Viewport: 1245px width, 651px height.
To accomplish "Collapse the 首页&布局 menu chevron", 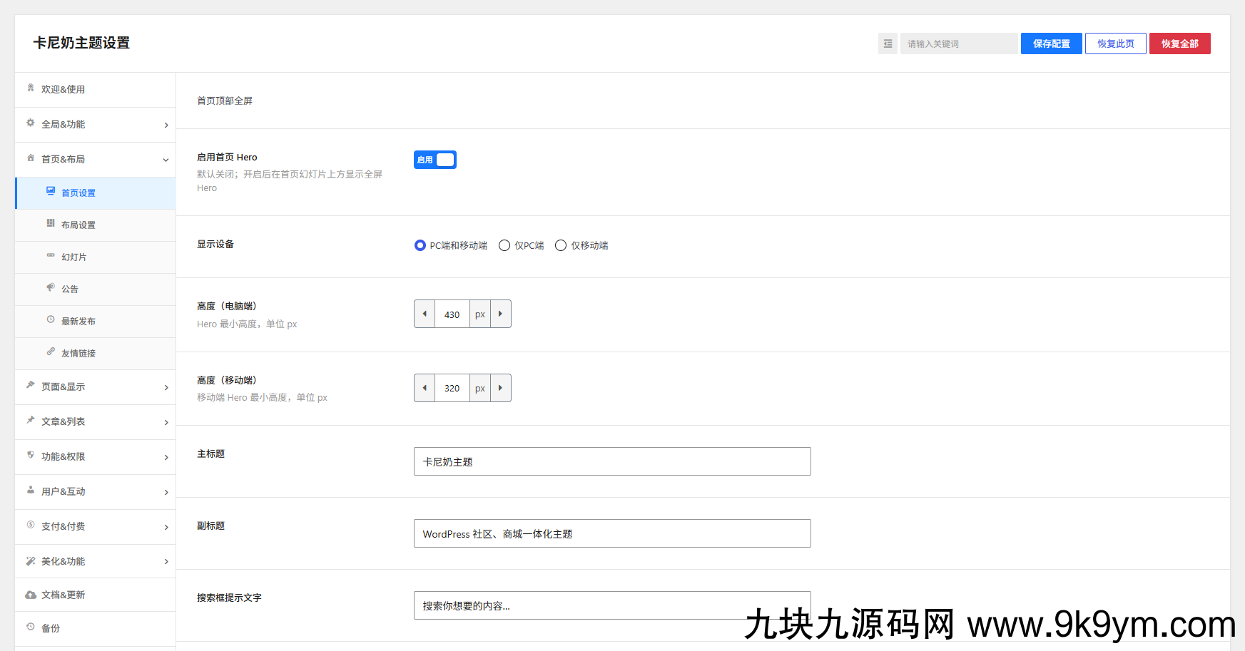I will tap(166, 160).
